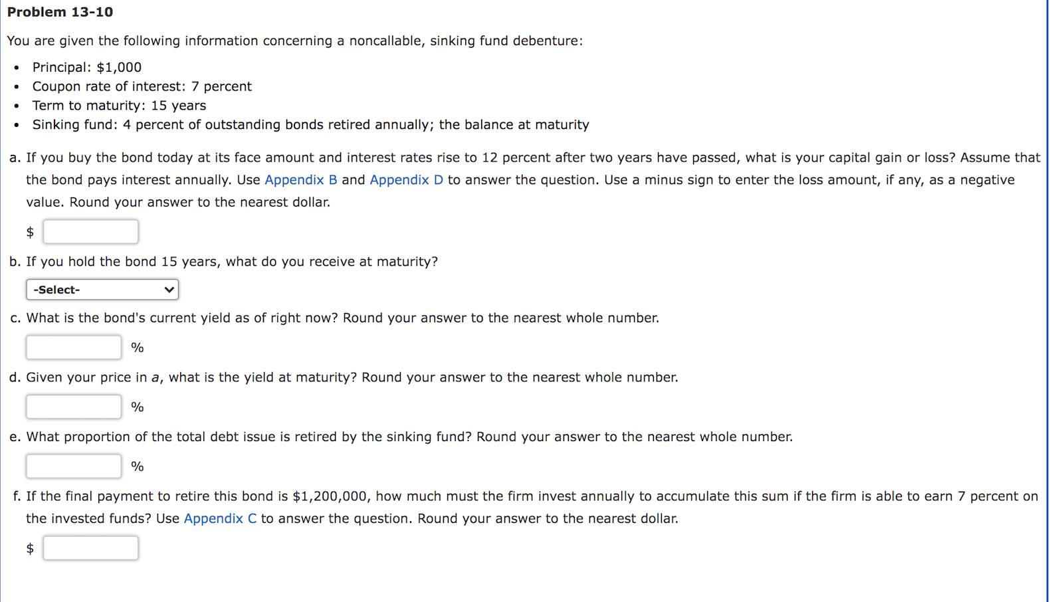Activate the input beside the percent symbol in part e

[x=73, y=465]
